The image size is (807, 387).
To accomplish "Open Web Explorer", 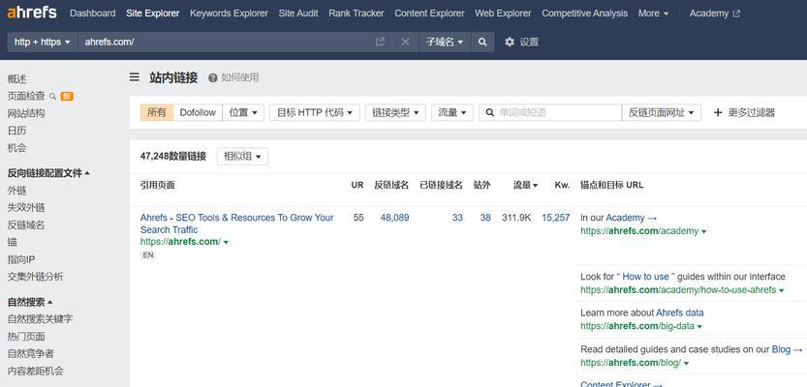I will tap(503, 14).
